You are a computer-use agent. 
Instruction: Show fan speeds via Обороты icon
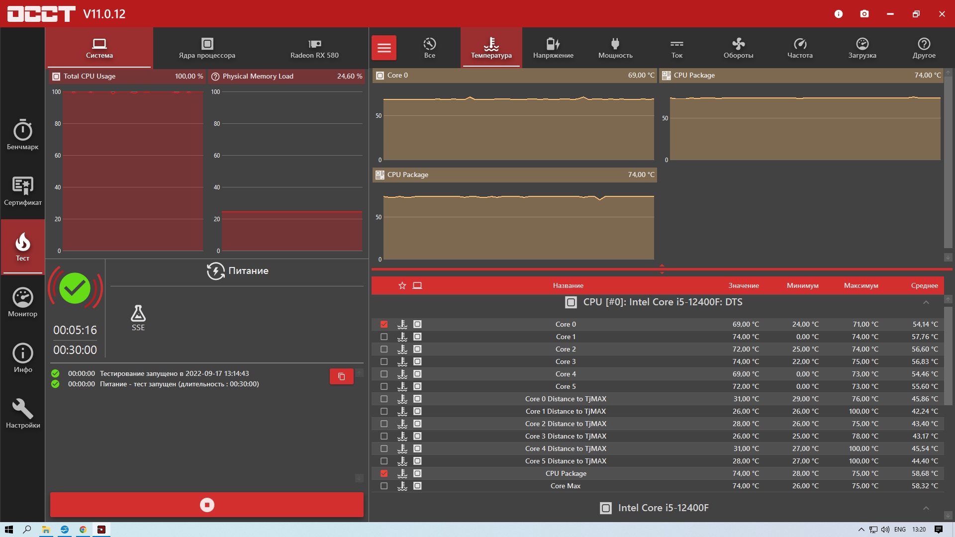click(738, 48)
